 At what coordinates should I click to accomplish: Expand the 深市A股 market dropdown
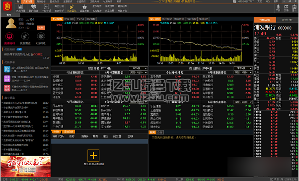coord(243,68)
